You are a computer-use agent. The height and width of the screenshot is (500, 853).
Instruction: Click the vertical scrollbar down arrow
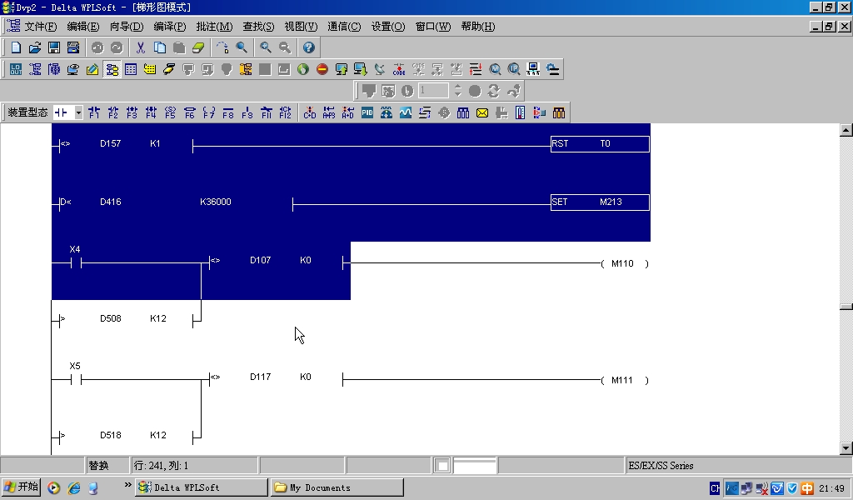846,448
